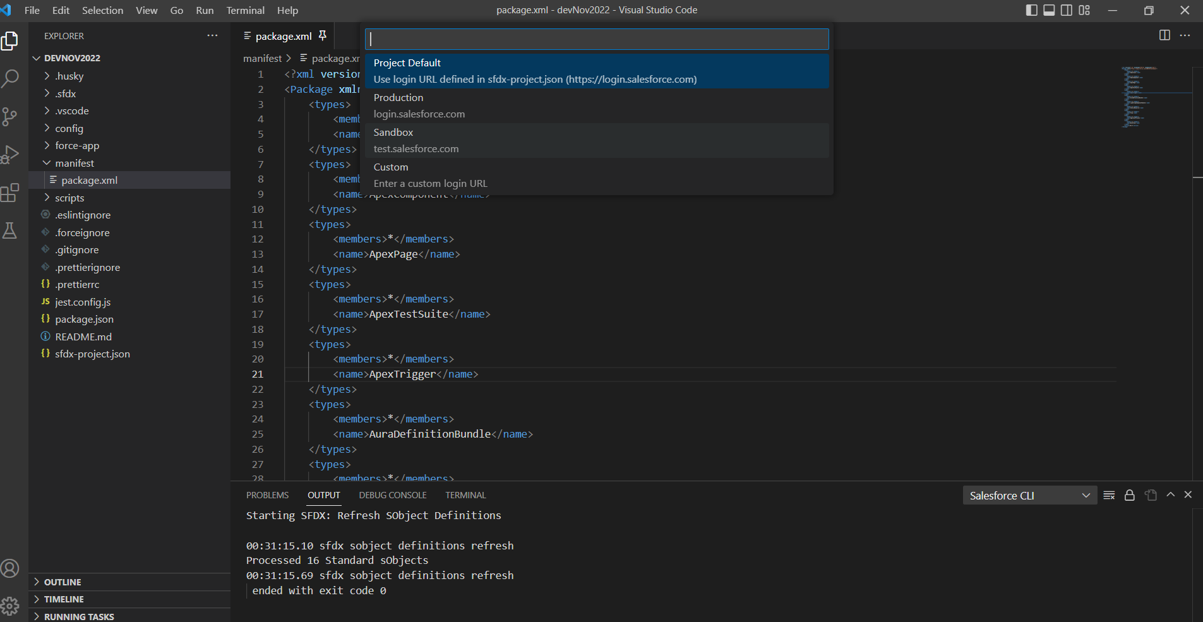Image resolution: width=1203 pixels, height=622 pixels.
Task: Click the Explorer more actions ellipsis
Action: pyautogui.click(x=212, y=35)
